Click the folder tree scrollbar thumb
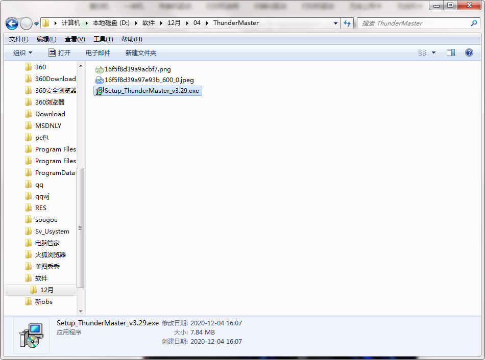The image size is (485, 360). 81,228
